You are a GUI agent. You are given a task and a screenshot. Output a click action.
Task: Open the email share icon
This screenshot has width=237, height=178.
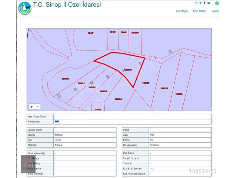pos(196,3)
